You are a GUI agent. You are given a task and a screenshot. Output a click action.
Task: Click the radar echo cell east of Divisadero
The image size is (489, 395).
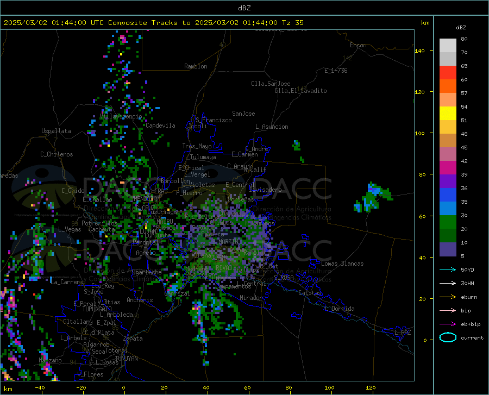coord(373,198)
